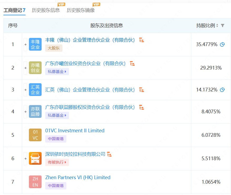Click pie chart icon beside 35.4779%
The height and width of the screenshot is (195, 231).
222,44
